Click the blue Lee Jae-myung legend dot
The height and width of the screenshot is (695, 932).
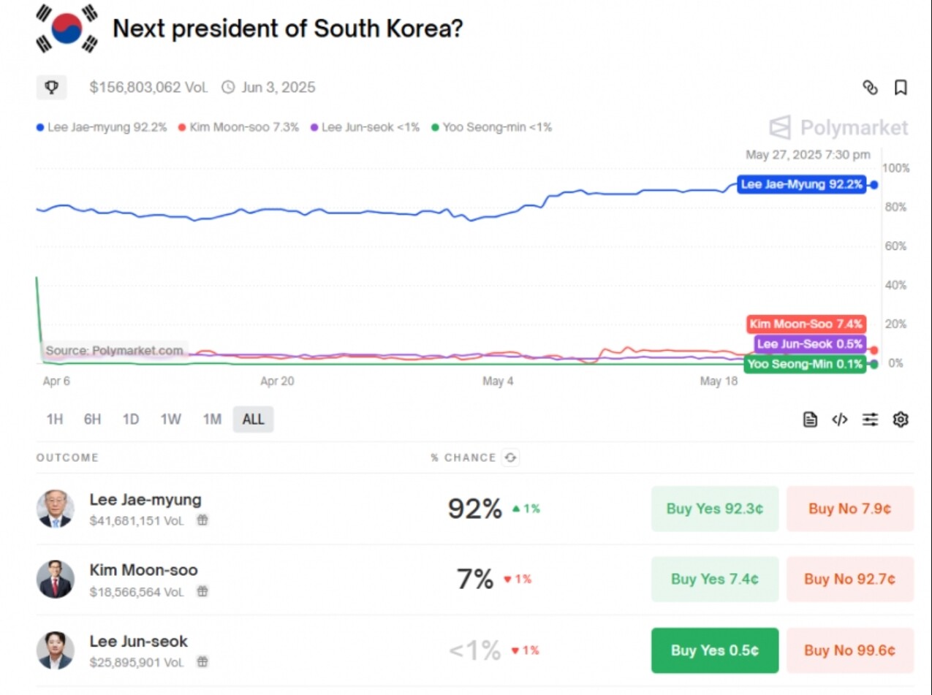[40, 127]
